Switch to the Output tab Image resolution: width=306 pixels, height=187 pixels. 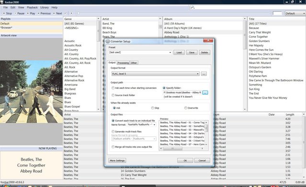point(112,62)
